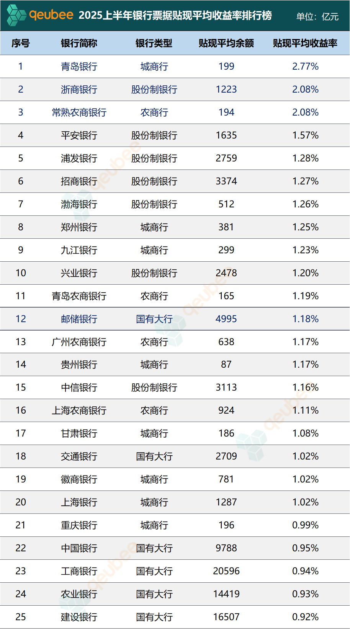Select the 贵州银行 name cell
This screenshot has height=629, width=350.
coord(79,365)
